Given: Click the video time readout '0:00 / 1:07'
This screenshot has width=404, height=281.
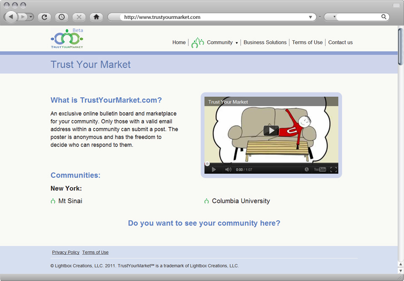Looking at the screenshot, I should [244, 170].
